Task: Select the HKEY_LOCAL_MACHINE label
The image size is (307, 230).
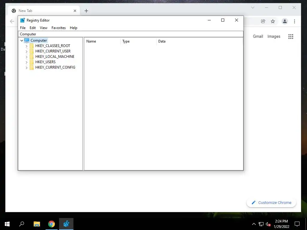Action: pos(55,57)
